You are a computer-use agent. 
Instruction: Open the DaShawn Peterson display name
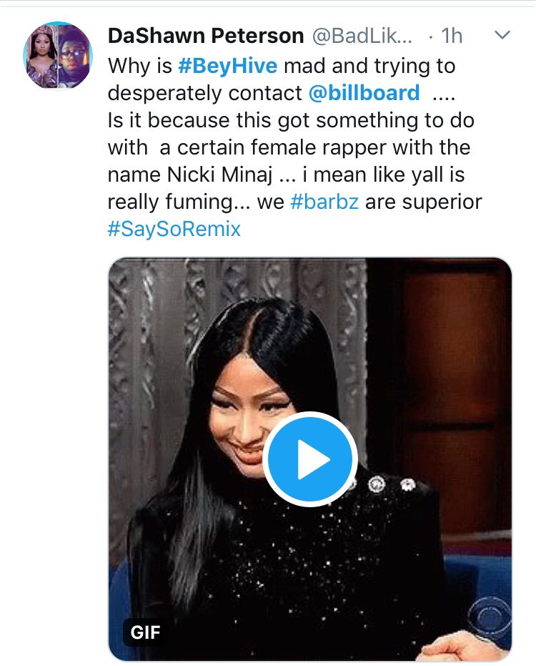206,35
